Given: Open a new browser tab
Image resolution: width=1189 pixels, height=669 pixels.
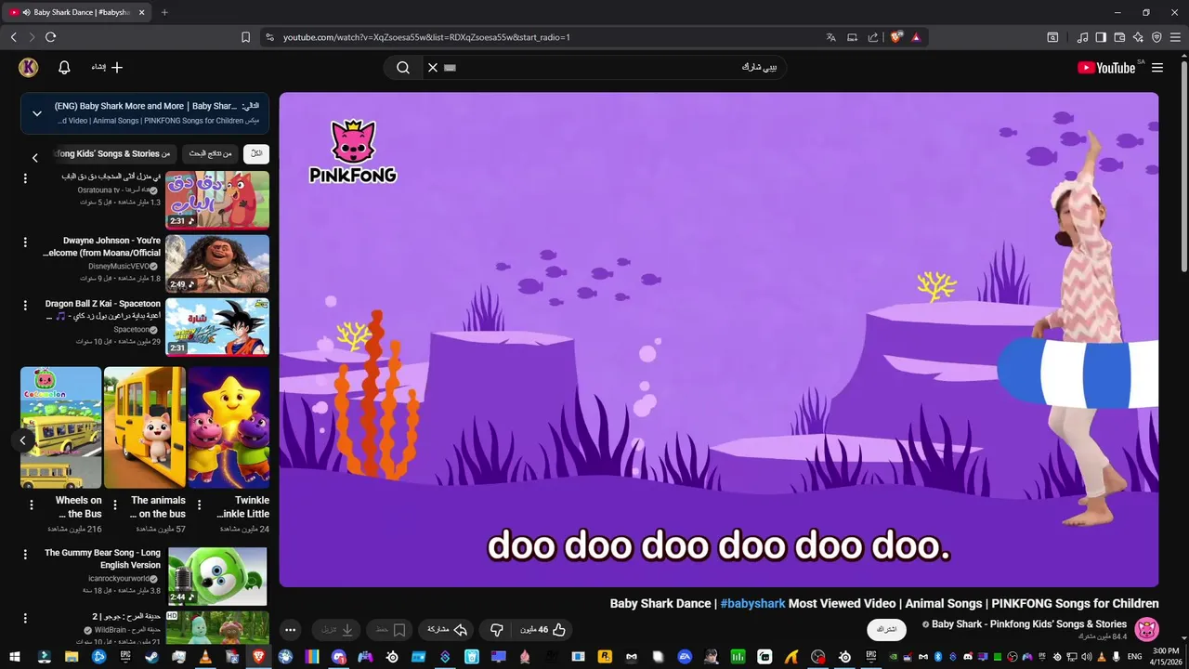Looking at the screenshot, I should click(164, 12).
